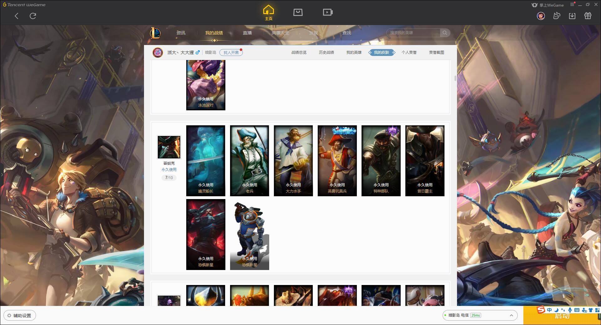Click the 启动 launch button
Image resolution: width=601 pixels, height=325 pixels.
pyautogui.click(x=562, y=316)
